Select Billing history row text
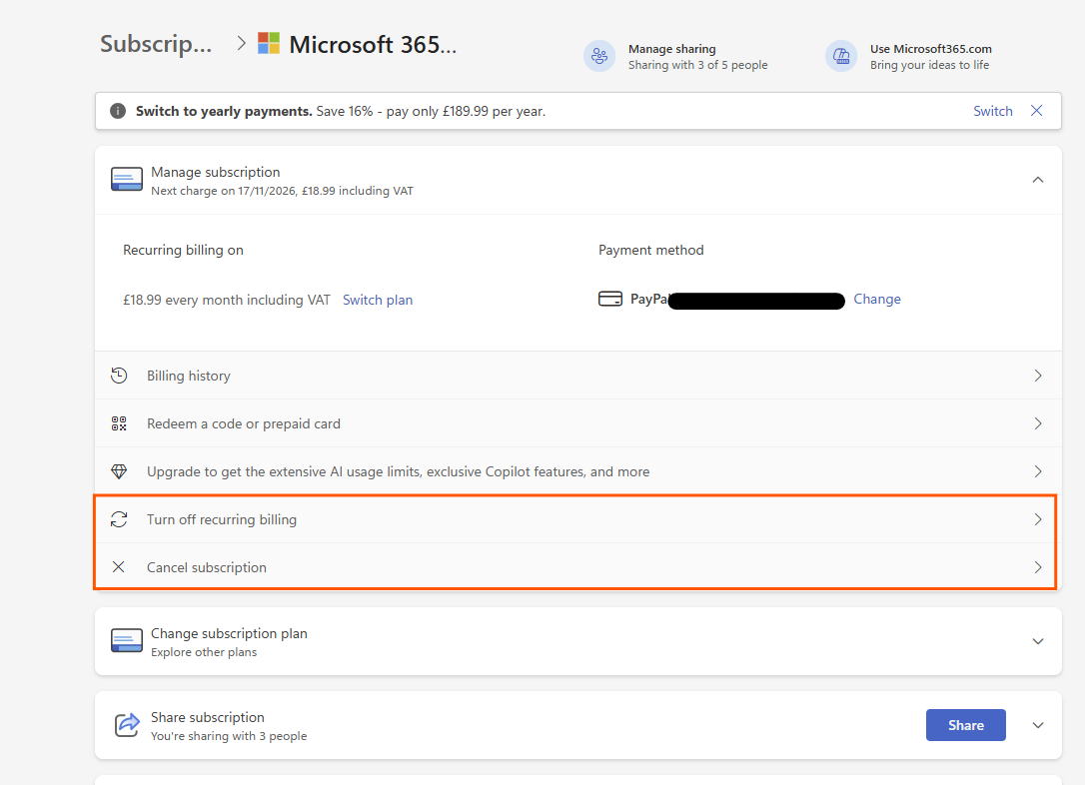This screenshot has width=1085, height=785. coord(188,376)
